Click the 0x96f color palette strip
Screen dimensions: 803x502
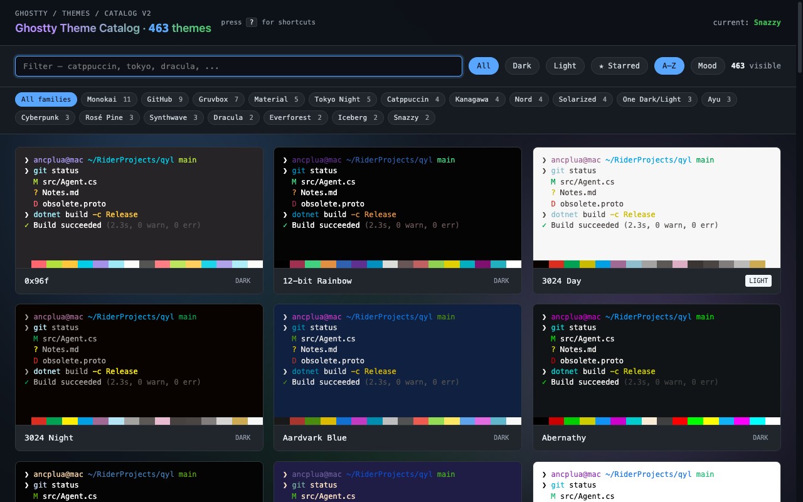pos(139,264)
